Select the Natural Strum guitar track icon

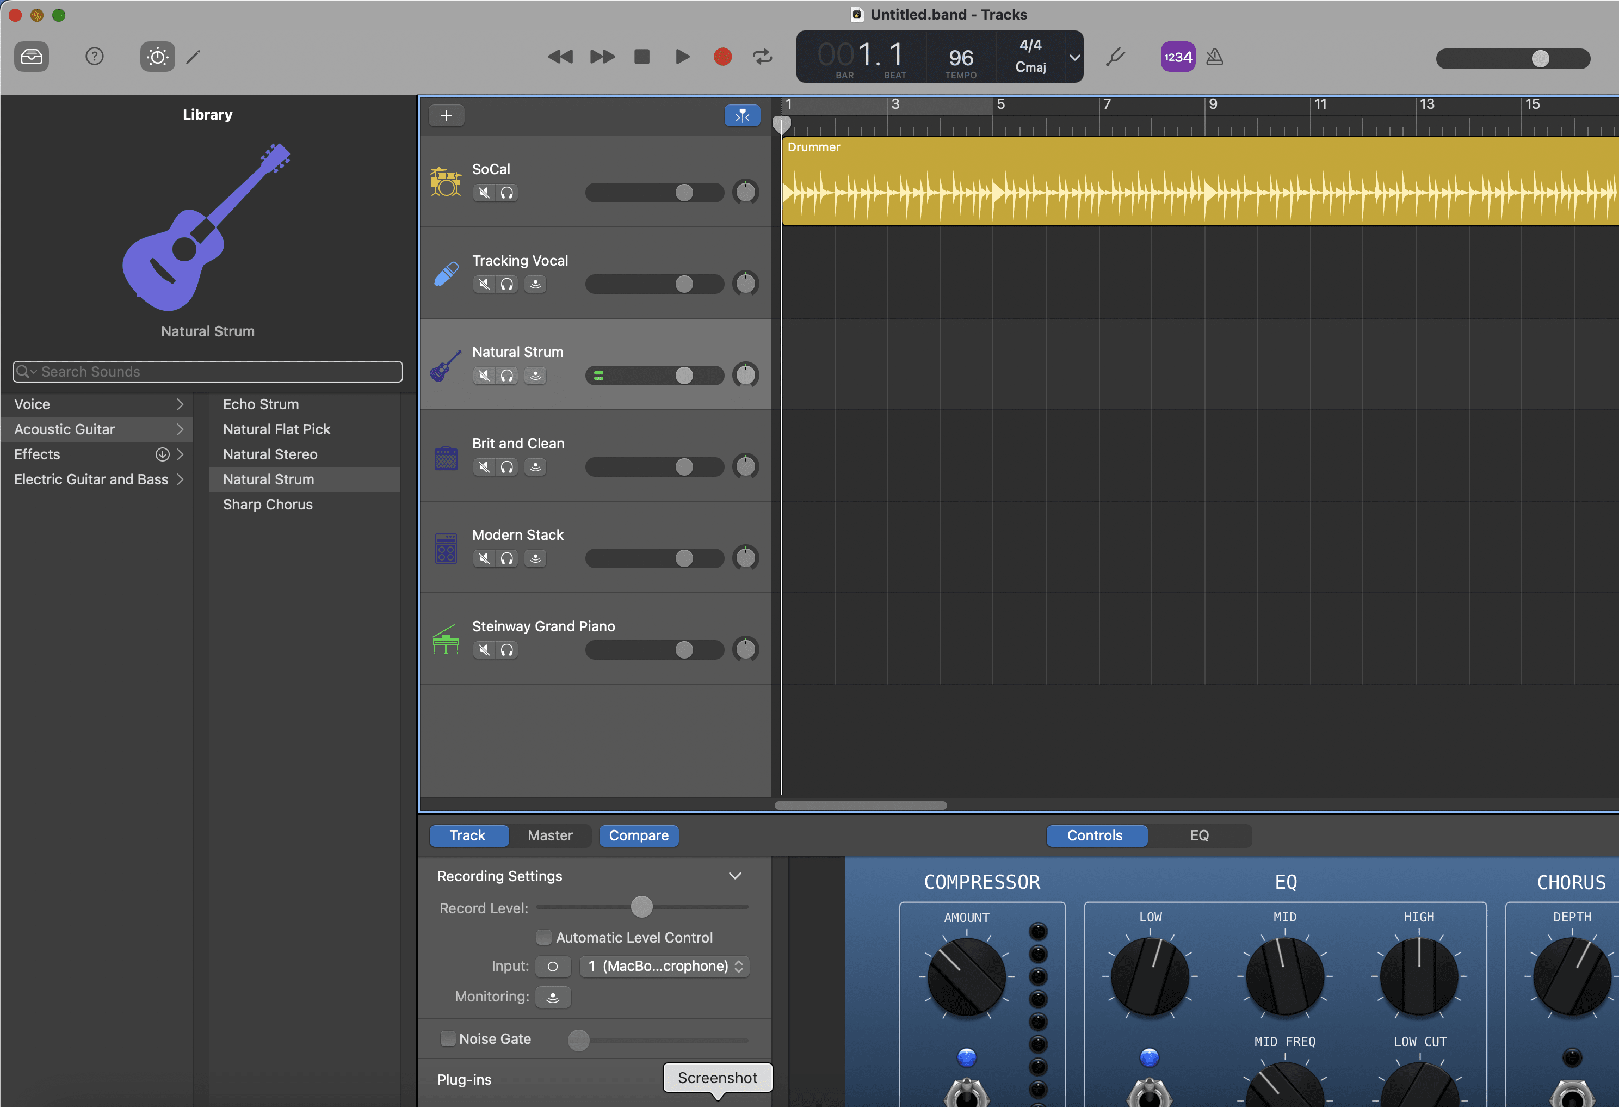pyautogui.click(x=446, y=365)
